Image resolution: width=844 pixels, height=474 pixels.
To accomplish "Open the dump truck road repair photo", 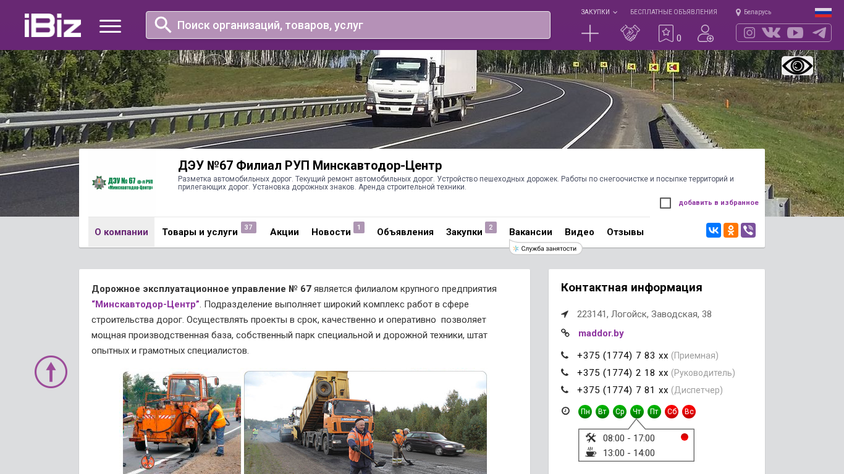I will [x=365, y=423].
